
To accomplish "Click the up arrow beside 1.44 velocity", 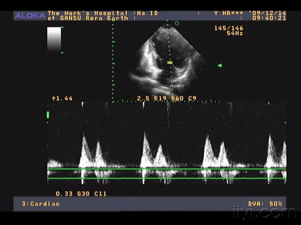I will pyautogui.click(x=54, y=99).
